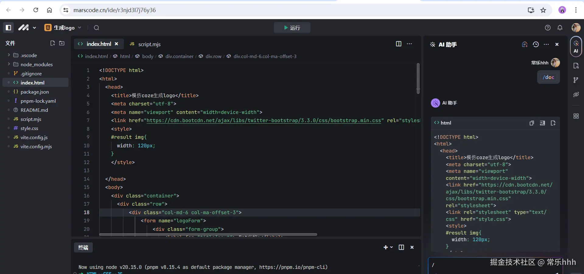Image resolution: width=584 pixels, height=274 pixels.
Task: Copy the html code block
Action: 532,123
